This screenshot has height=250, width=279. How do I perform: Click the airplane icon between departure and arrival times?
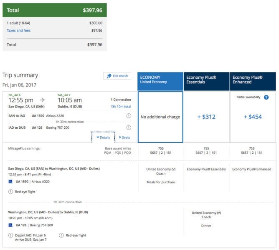coord(43,100)
